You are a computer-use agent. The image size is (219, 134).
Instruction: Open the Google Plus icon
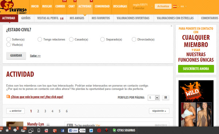pos(55,130)
